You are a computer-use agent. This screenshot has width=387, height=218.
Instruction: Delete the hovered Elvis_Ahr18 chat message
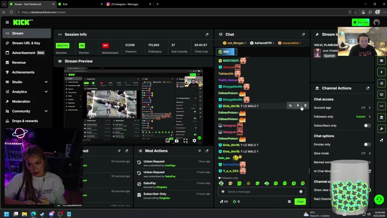[305, 106]
